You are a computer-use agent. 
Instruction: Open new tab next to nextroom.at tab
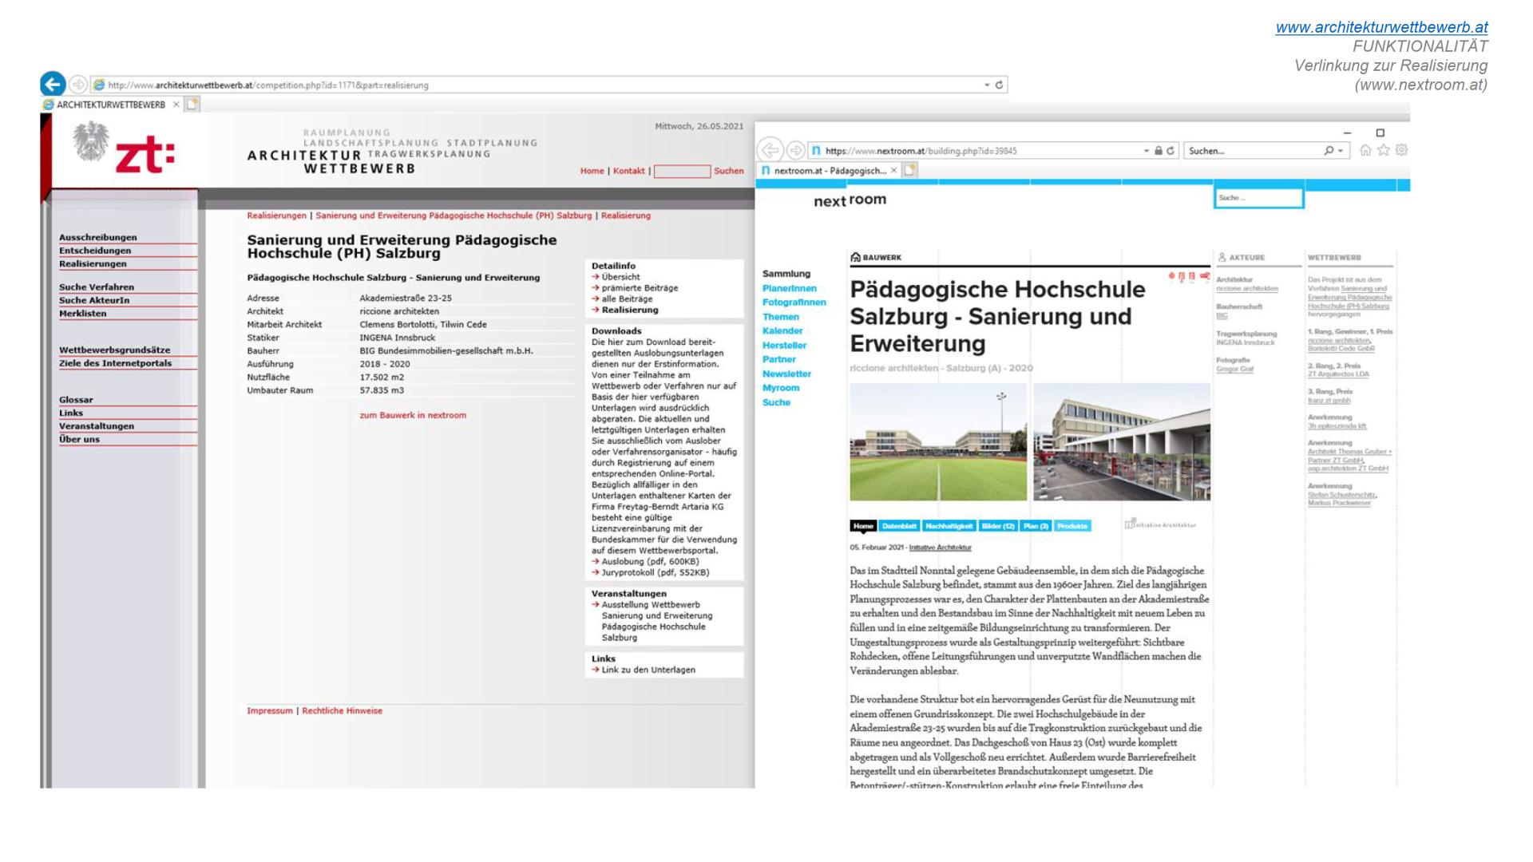(910, 170)
